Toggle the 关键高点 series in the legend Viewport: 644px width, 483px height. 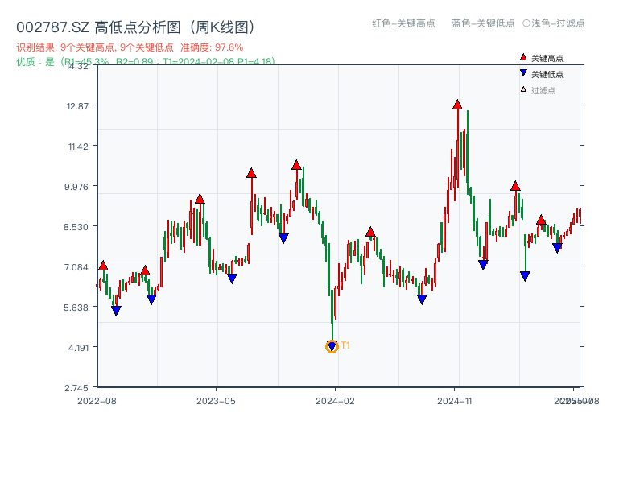pos(539,57)
